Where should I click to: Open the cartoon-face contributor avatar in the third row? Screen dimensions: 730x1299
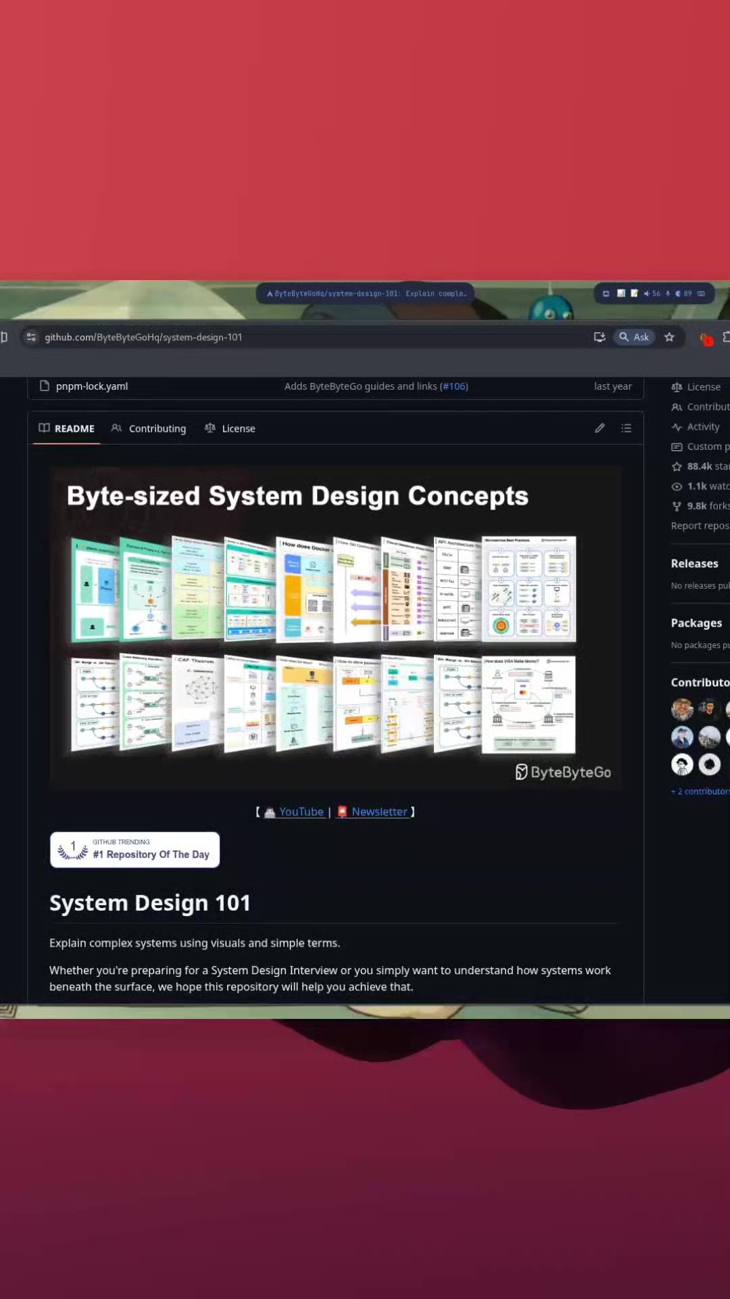pos(682,765)
